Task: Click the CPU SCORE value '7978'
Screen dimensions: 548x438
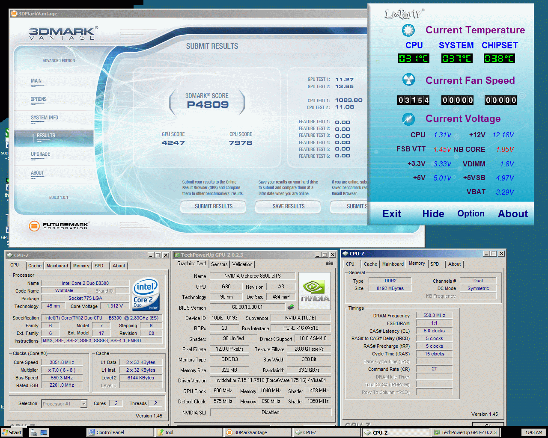Action: coord(241,143)
